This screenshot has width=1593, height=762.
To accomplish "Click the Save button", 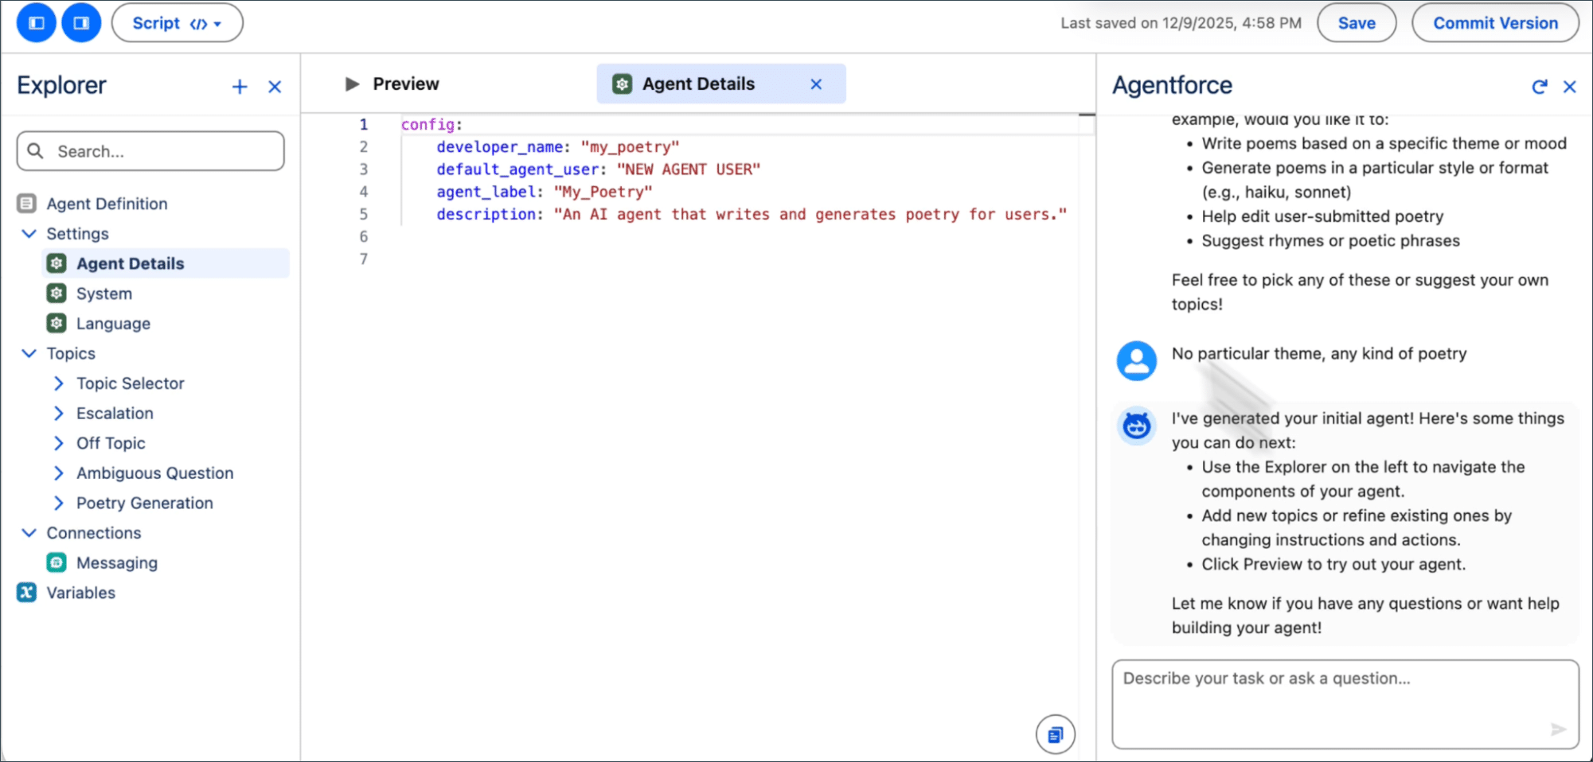I will pyautogui.click(x=1356, y=23).
